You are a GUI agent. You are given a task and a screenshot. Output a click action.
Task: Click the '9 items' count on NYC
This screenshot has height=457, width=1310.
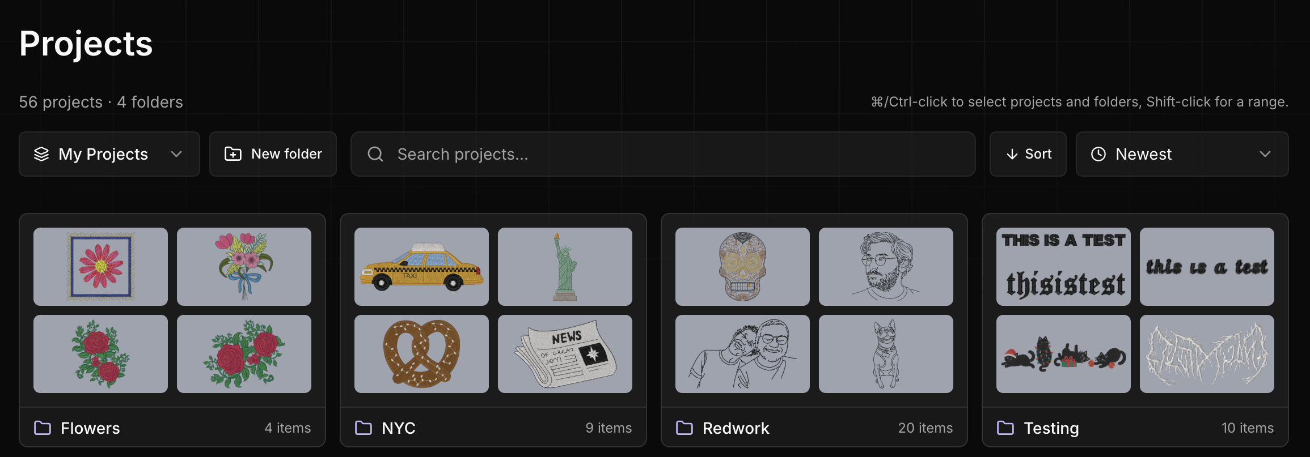(x=608, y=428)
